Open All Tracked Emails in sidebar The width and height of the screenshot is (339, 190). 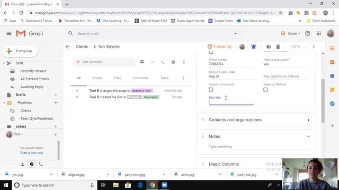34,79
